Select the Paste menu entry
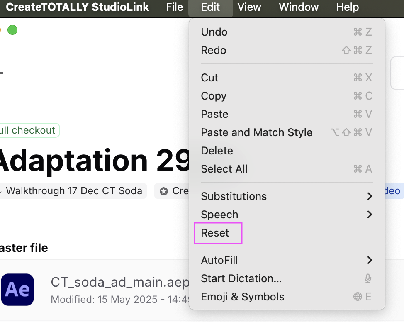Viewport: 404px width, 322px height. (287, 114)
